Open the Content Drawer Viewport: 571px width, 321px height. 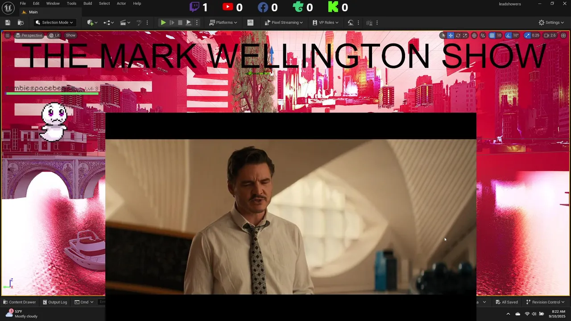[x=19, y=302]
